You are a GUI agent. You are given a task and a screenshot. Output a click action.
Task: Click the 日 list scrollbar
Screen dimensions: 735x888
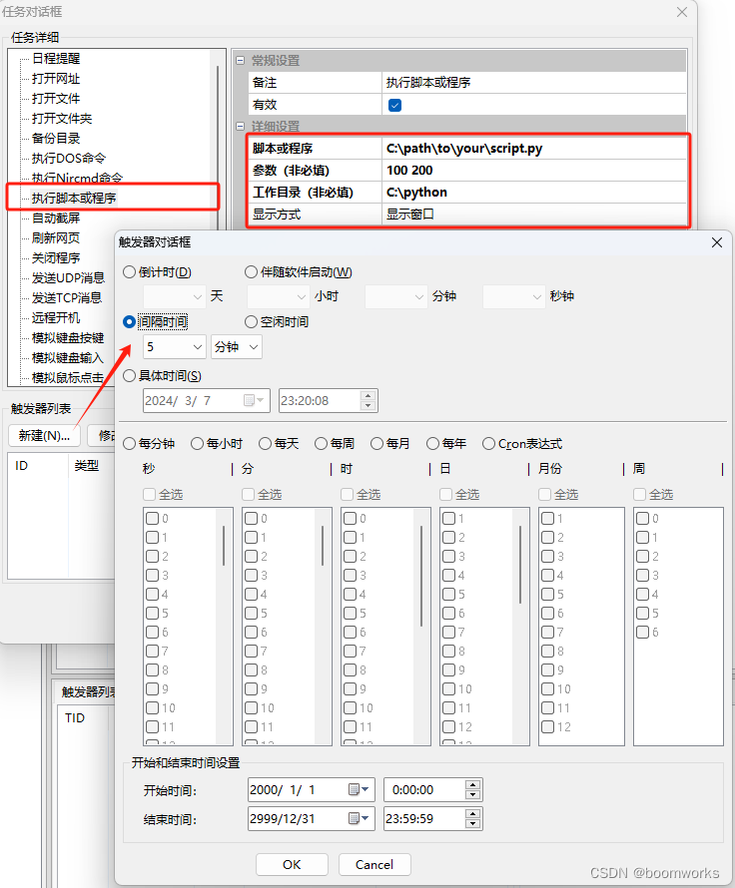(x=520, y=565)
